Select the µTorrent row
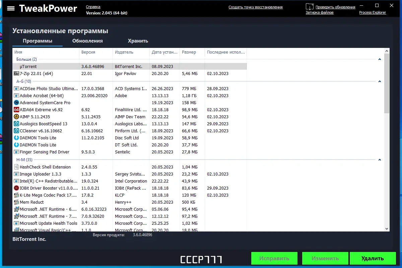Screen dimensions: 402x268 point(130,66)
